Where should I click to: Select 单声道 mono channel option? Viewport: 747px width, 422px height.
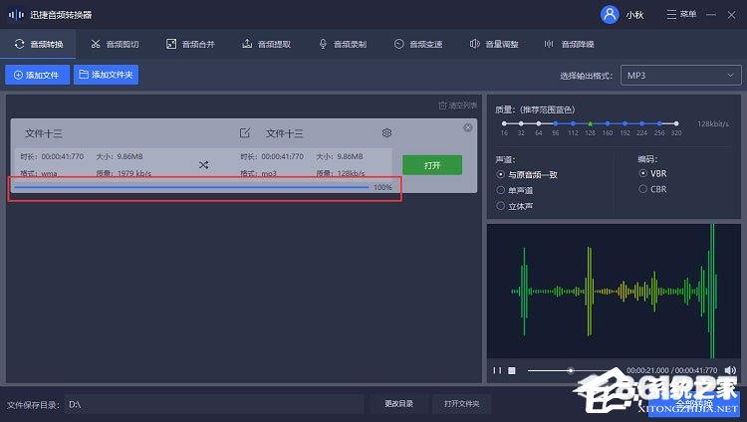tap(501, 189)
